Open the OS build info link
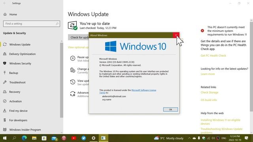The width and height of the screenshot is (253, 142). [209, 100]
